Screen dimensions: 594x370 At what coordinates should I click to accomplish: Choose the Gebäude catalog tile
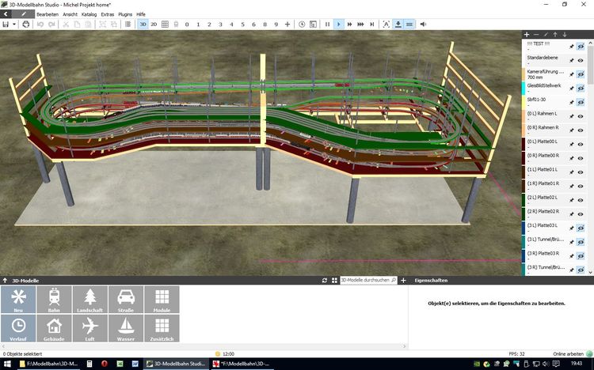coord(54,328)
